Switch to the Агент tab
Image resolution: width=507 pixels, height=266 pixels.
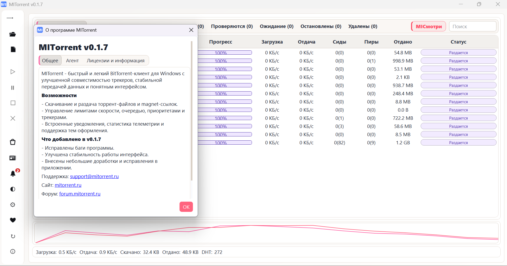[72, 60]
